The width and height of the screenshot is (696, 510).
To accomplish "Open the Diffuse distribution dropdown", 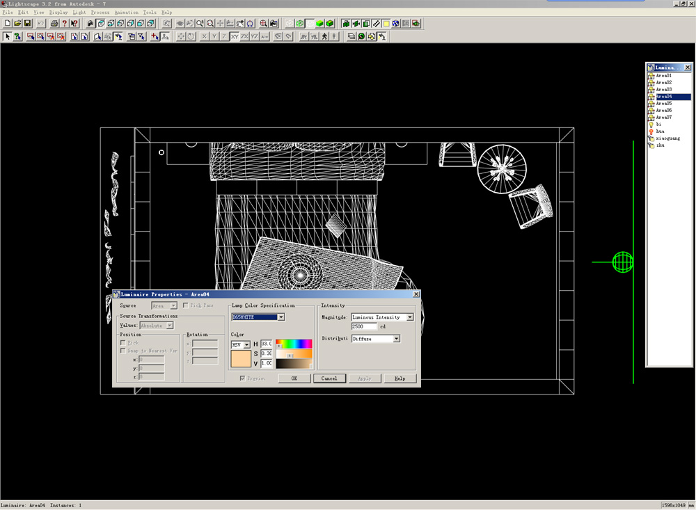I will pyautogui.click(x=397, y=339).
